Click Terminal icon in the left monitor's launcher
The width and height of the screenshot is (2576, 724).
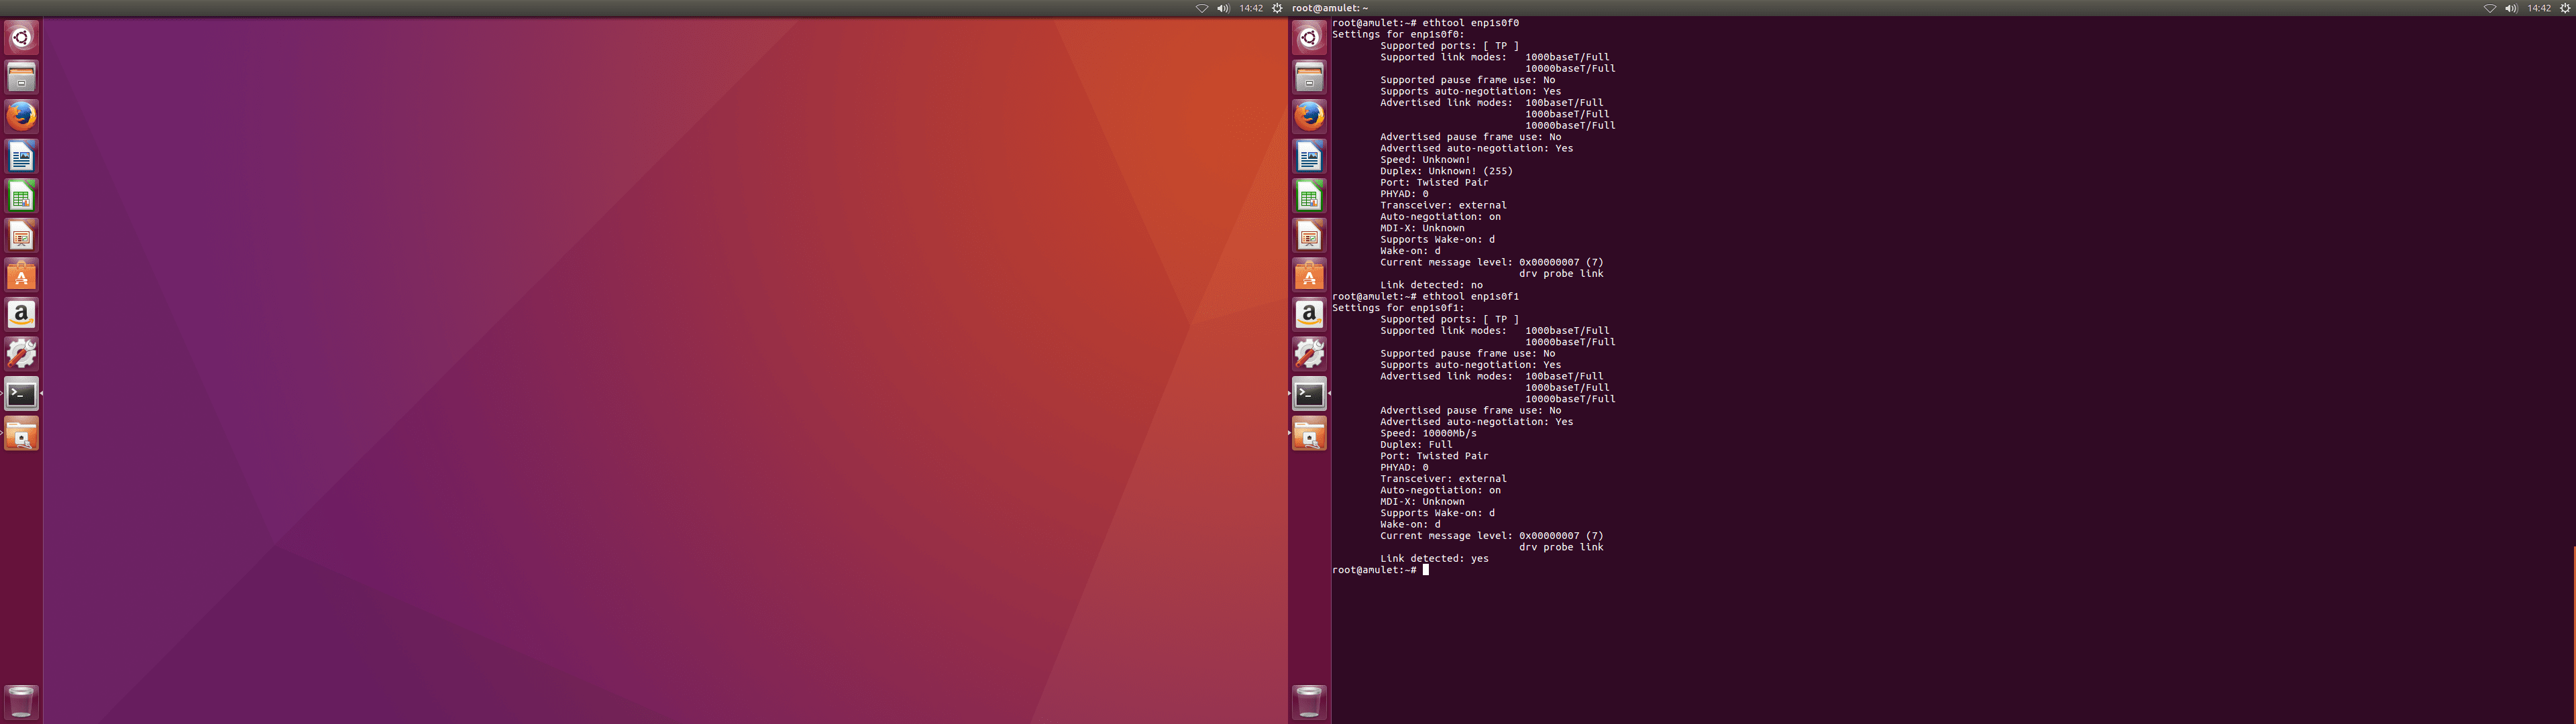[x=21, y=394]
